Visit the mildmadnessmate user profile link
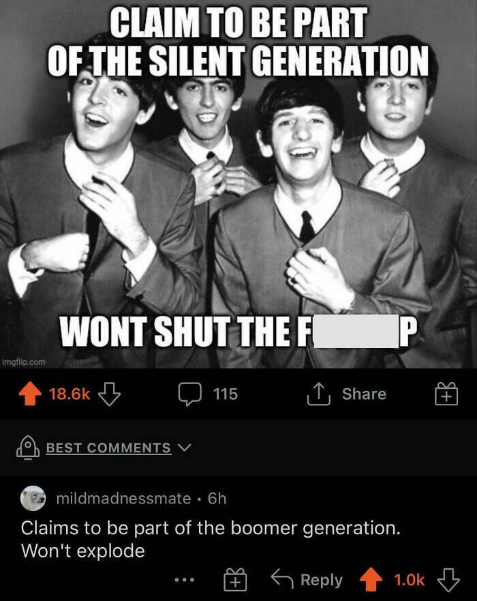This screenshot has height=601, width=477. coord(123,499)
